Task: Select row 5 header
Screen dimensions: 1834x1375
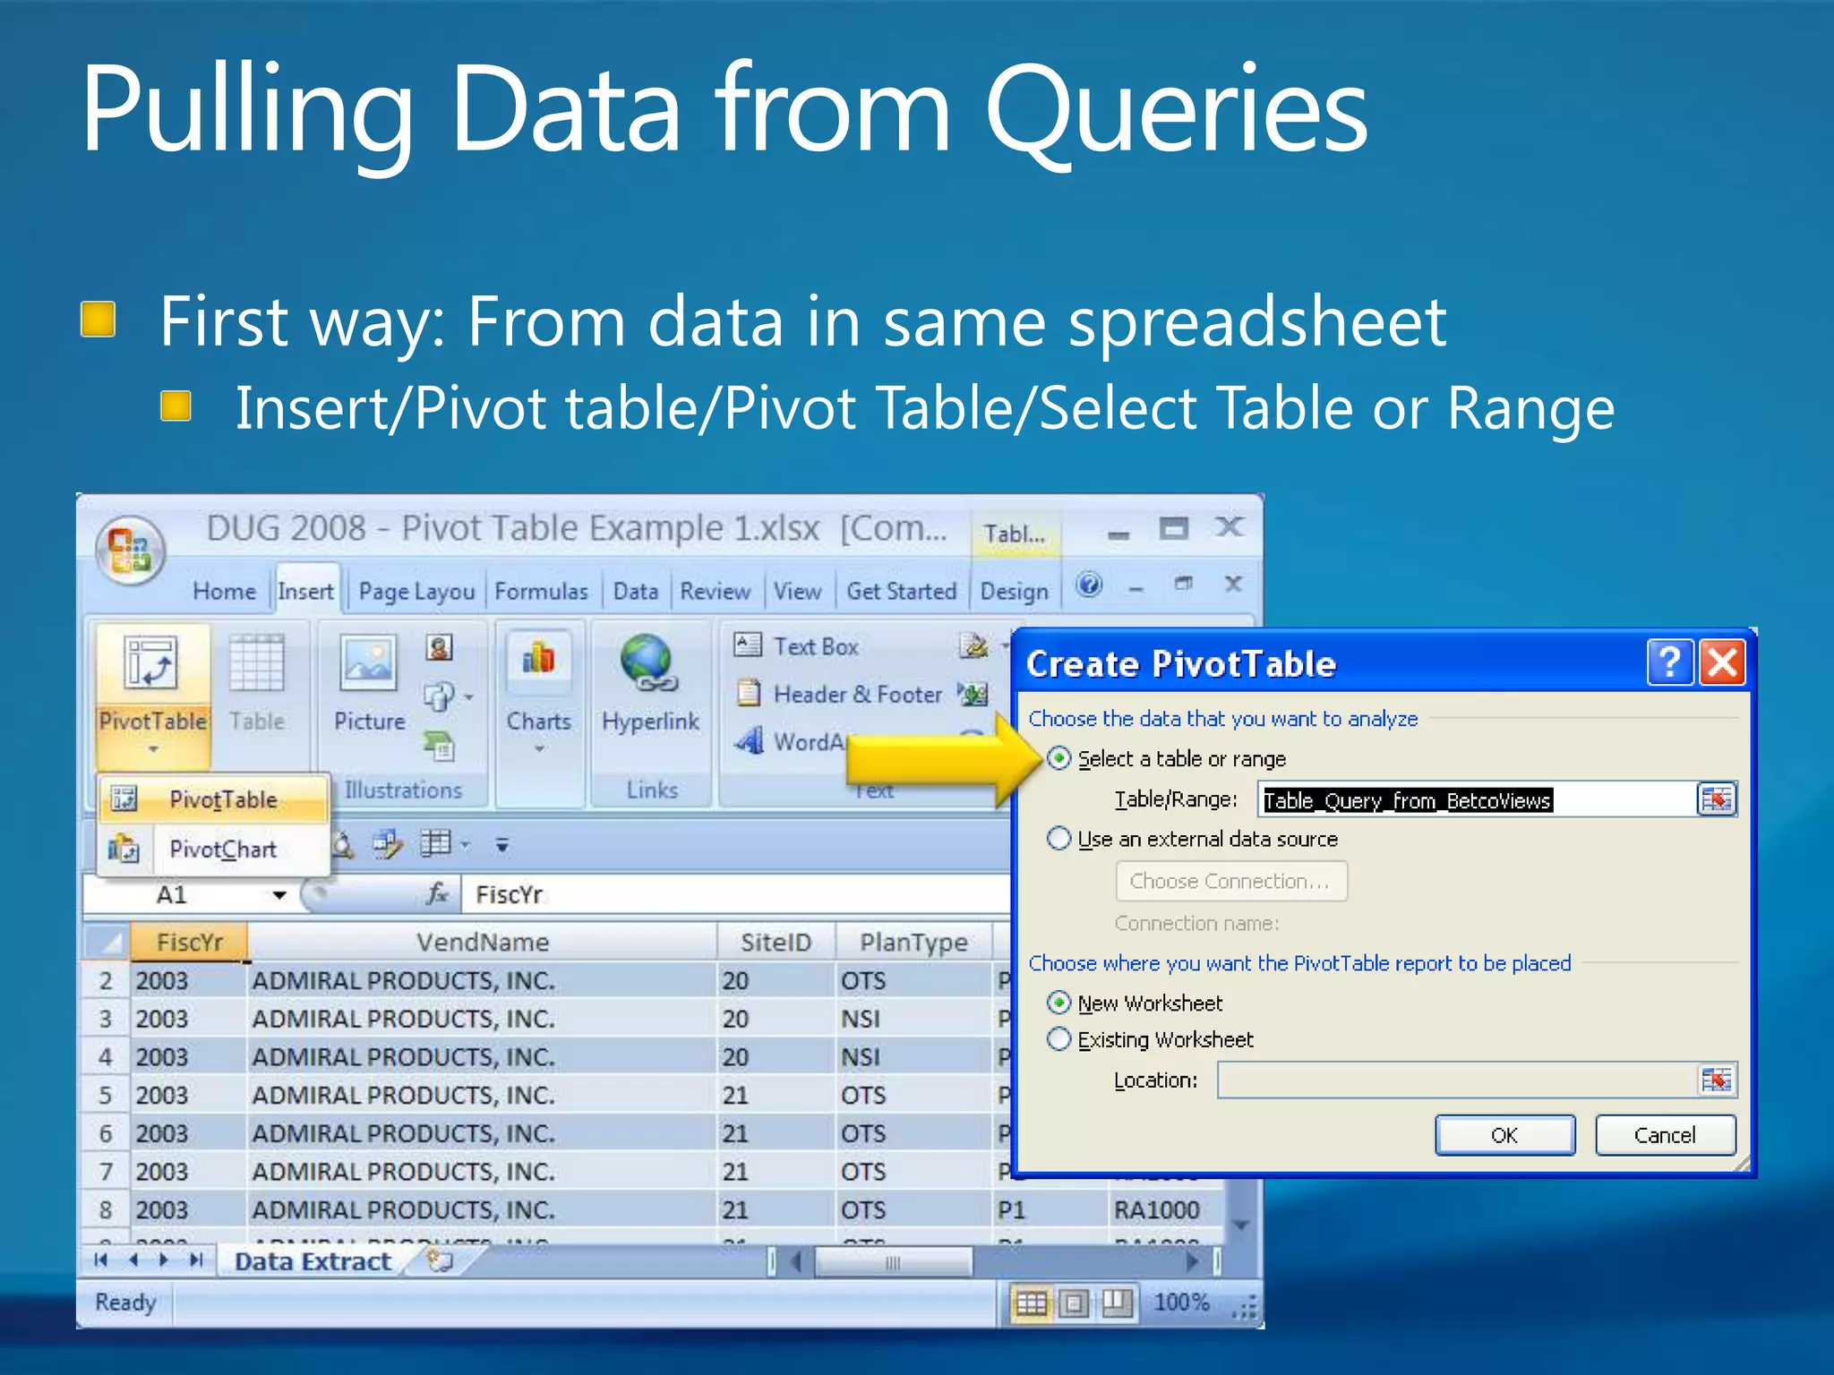Action: pos(107,1095)
